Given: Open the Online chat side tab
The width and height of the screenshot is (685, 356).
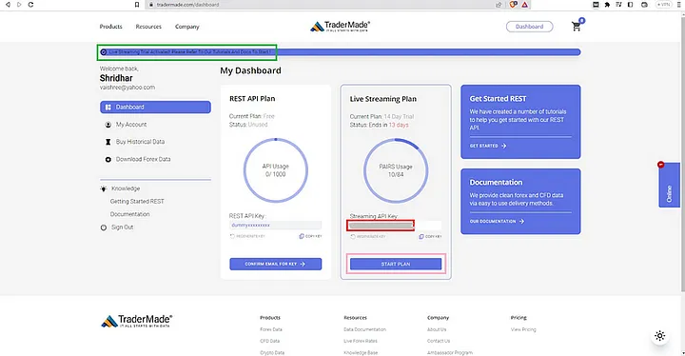Looking at the screenshot, I should (x=669, y=186).
